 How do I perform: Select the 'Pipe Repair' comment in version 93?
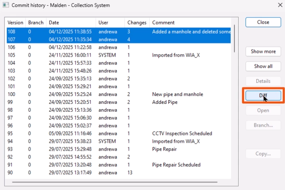coord(164,149)
